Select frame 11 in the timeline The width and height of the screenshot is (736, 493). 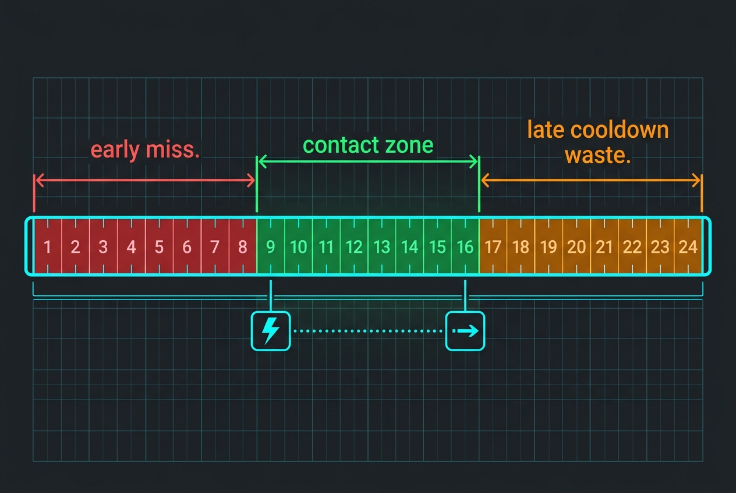[326, 246]
